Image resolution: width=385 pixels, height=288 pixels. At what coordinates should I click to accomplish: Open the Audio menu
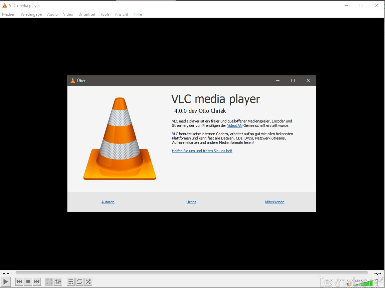[x=52, y=14]
